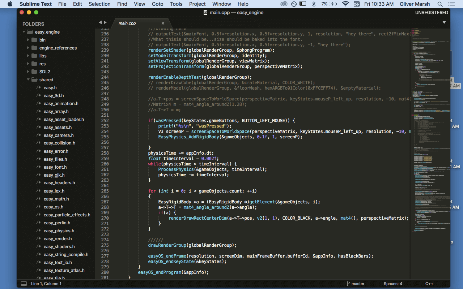
Task: Open the Tools menu
Action: coord(176,4)
